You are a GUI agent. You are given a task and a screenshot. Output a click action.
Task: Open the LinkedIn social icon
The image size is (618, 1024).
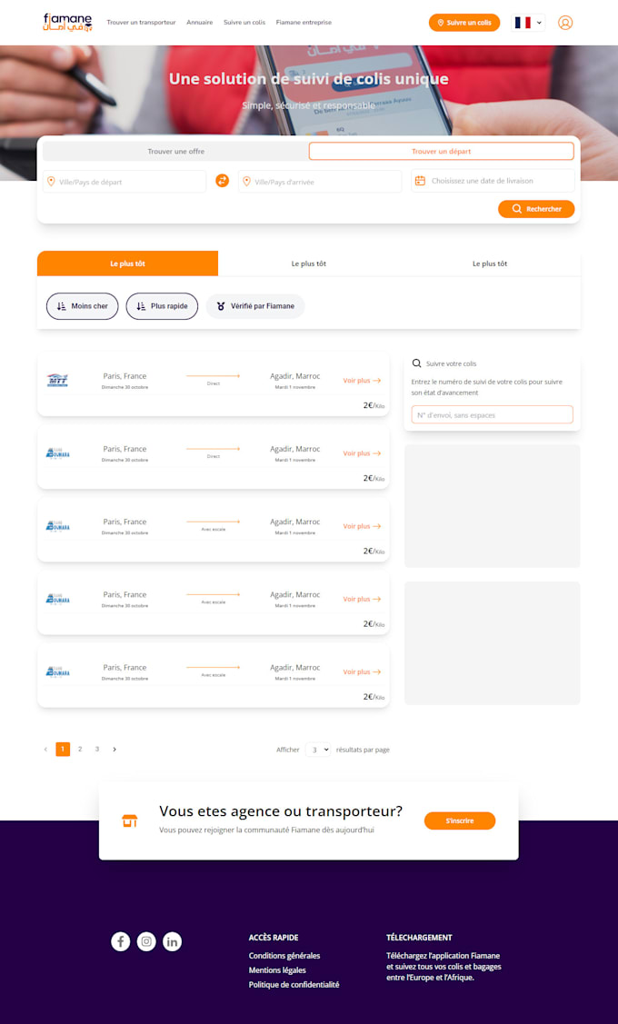coord(173,941)
